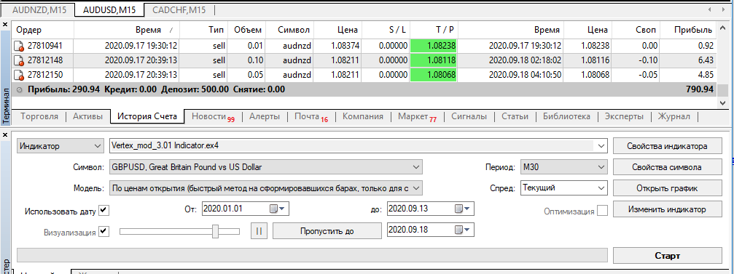
Task: Open the 'Торговля' terminal tab
Action: pyautogui.click(x=40, y=116)
